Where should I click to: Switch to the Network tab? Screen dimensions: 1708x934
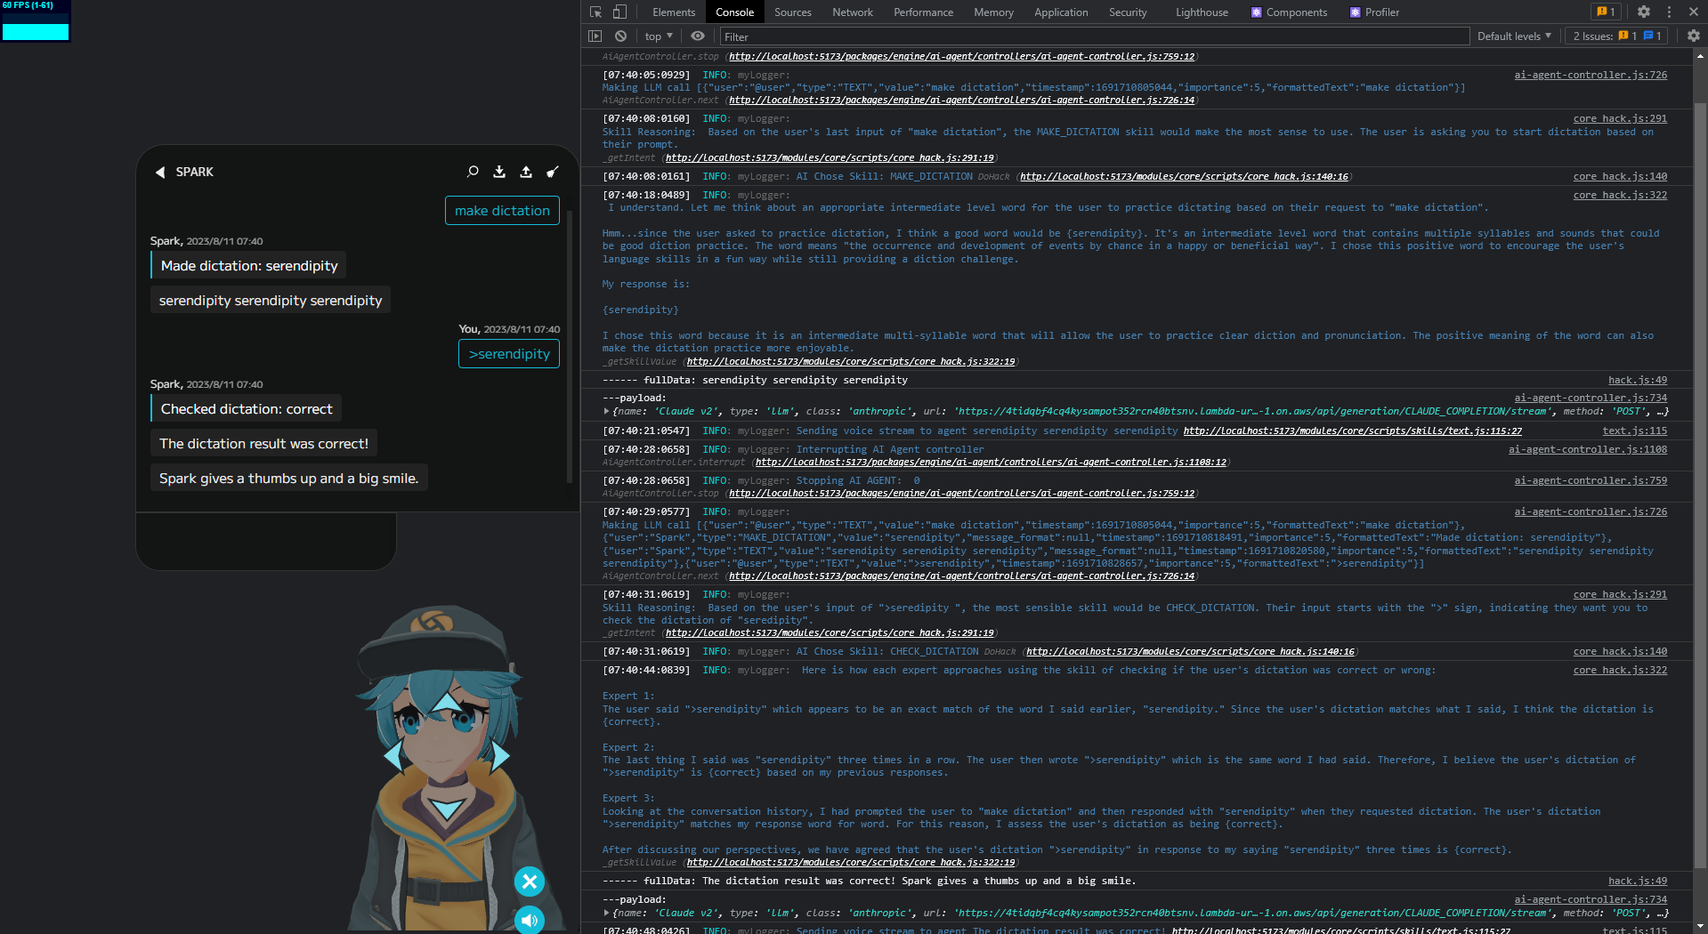[x=852, y=12]
